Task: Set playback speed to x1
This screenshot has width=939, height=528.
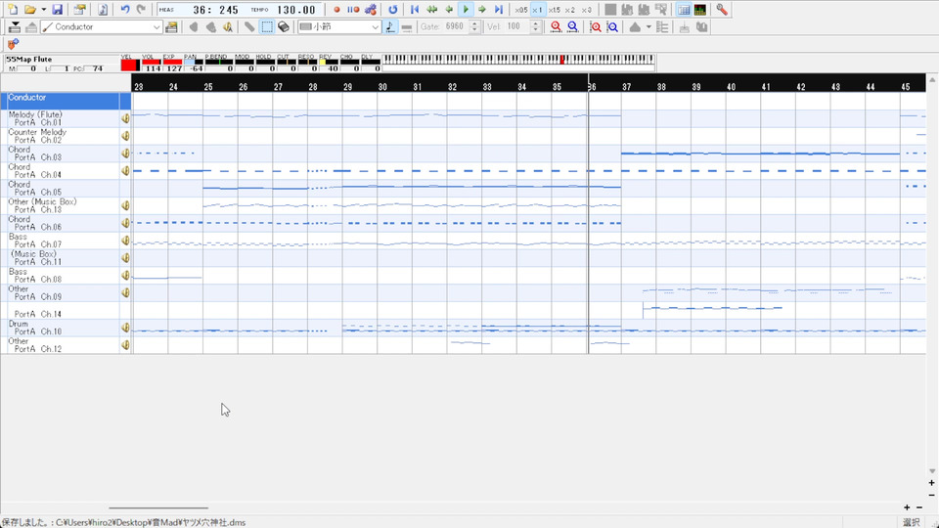Action: pyautogui.click(x=537, y=10)
